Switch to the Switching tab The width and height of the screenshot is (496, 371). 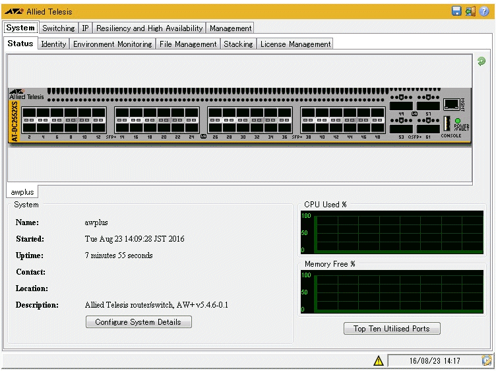tap(59, 28)
